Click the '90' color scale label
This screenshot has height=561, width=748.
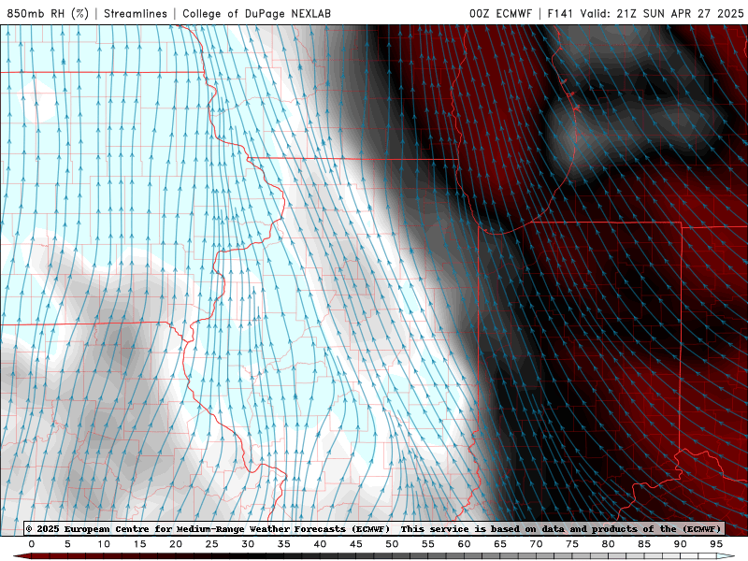[x=681, y=544]
